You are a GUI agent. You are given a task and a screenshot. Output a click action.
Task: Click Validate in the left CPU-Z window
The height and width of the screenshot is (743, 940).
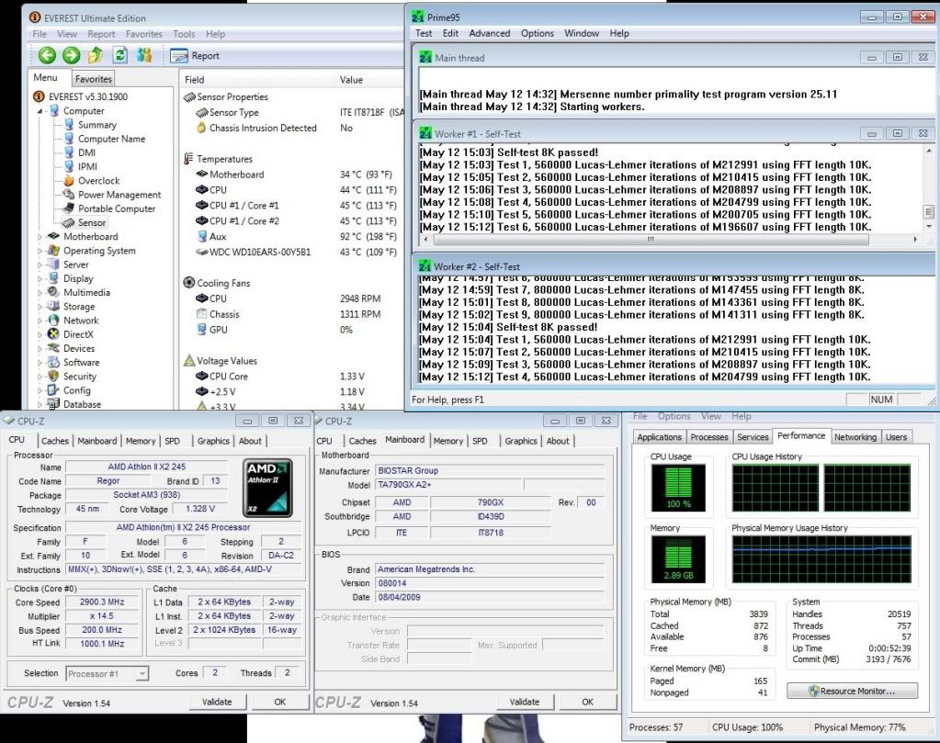tap(217, 702)
